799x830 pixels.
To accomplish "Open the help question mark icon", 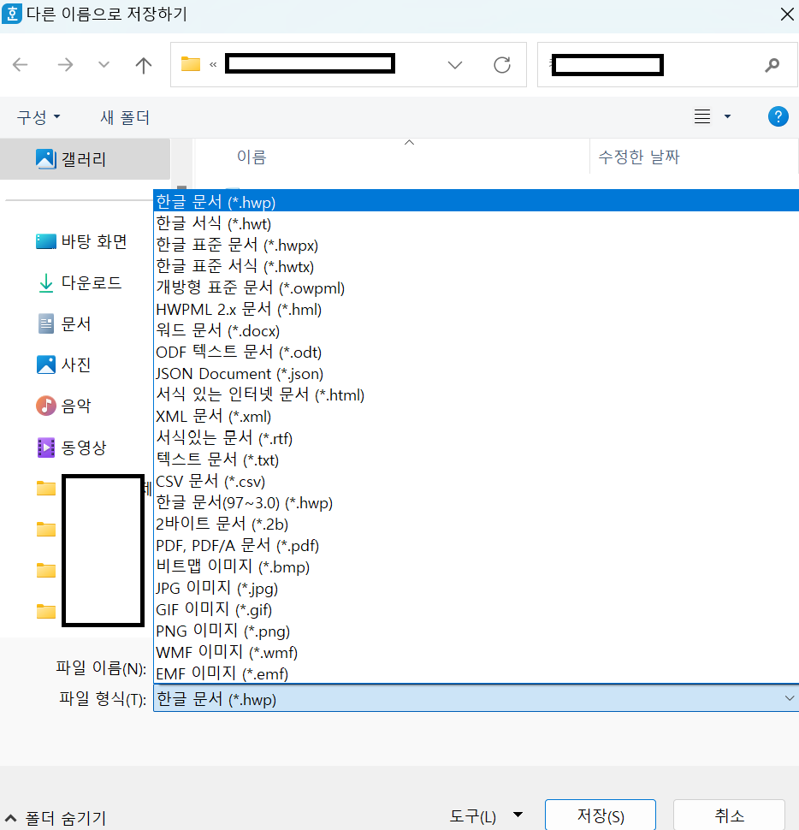I will pos(778,116).
